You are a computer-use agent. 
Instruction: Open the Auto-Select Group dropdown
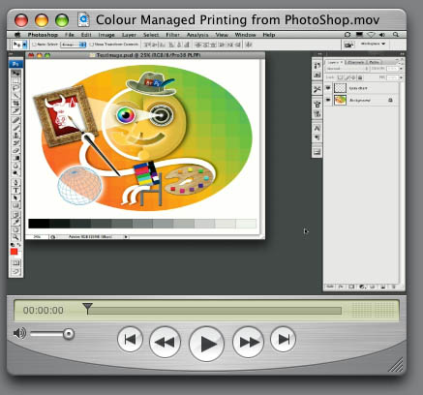(x=74, y=45)
